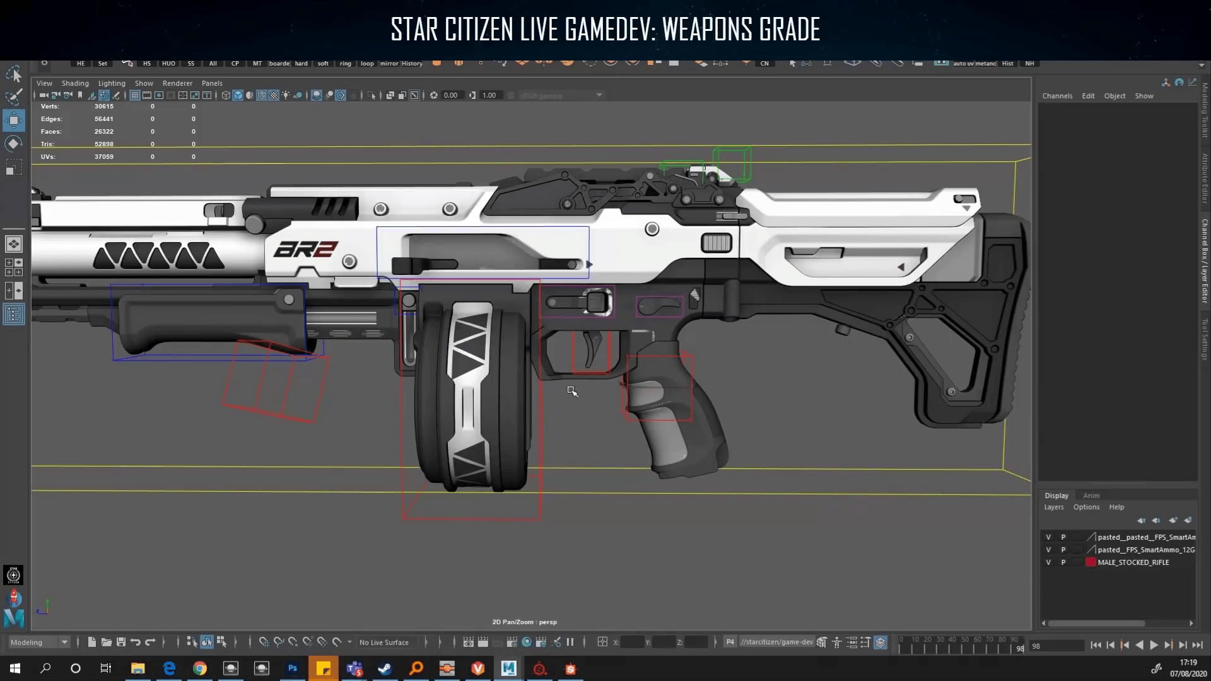Toggle X-ray shading in the viewport toolbar
The width and height of the screenshot is (1211, 681).
tap(275, 95)
